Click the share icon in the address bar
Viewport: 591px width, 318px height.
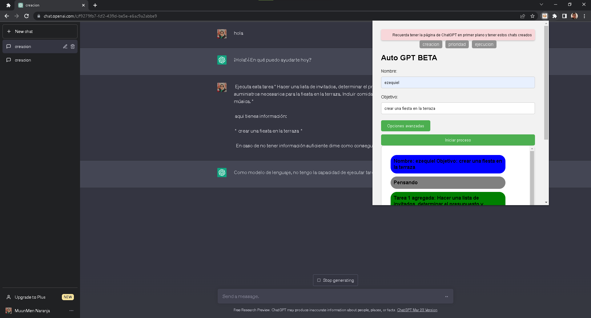coord(523,16)
